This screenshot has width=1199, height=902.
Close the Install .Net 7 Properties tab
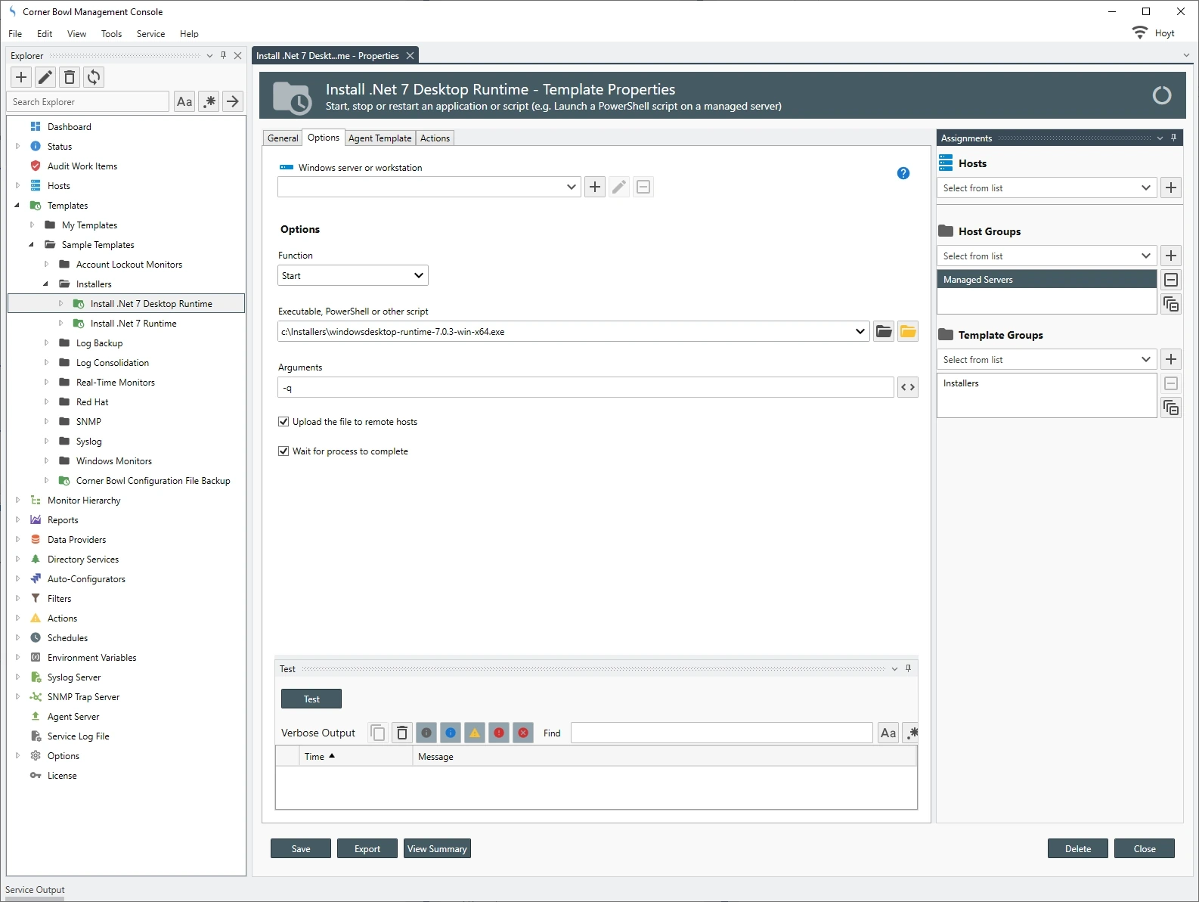410,56
